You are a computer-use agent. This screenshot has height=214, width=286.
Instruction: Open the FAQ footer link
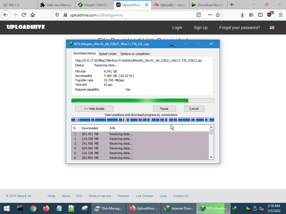click(x=79, y=196)
